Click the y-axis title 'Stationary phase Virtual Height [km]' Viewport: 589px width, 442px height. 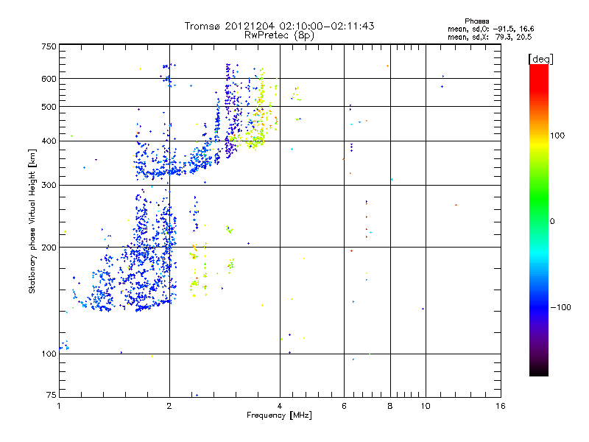(32, 221)
